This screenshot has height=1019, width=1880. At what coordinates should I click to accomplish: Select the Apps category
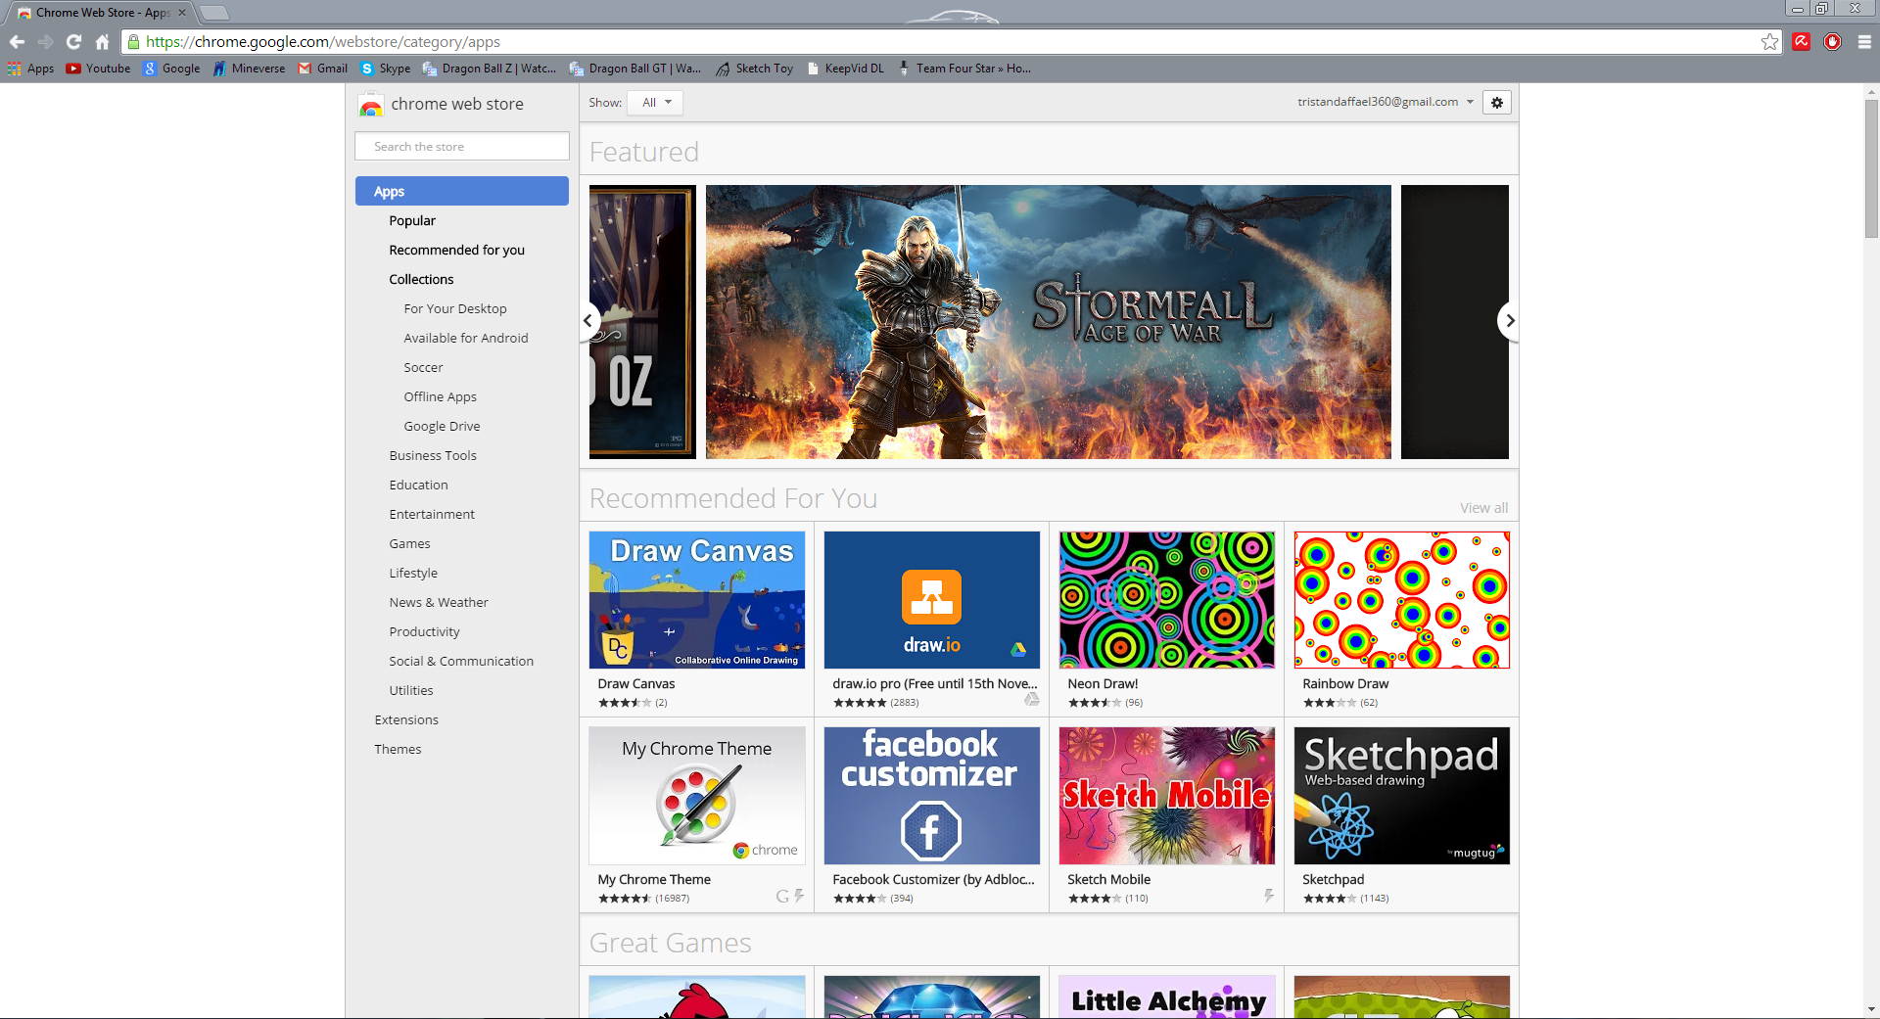click(x=462, y=191)
